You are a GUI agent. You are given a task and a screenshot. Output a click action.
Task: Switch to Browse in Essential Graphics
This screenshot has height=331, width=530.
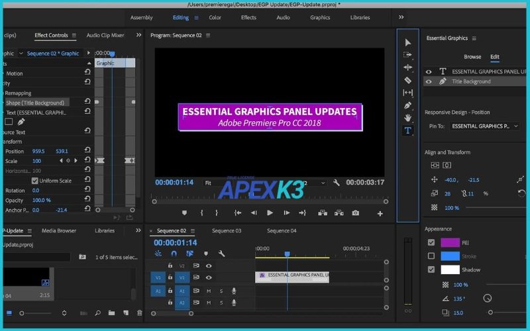[x=472, y=57]
